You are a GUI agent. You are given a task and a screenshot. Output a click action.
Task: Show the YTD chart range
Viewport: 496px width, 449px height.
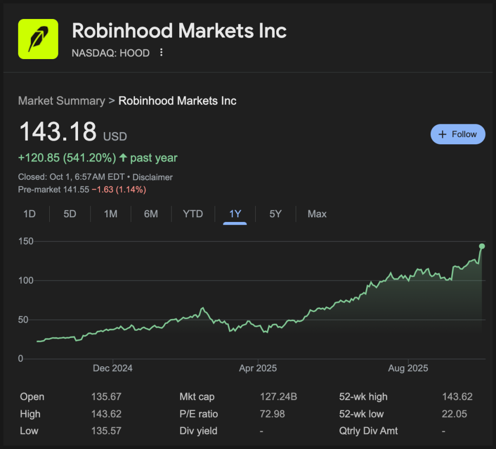(x=193, y=214)
